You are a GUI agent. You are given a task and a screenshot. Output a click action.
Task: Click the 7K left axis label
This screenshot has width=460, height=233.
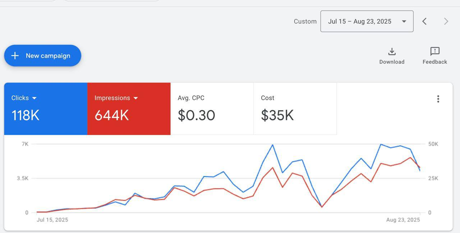coord(25,144)
